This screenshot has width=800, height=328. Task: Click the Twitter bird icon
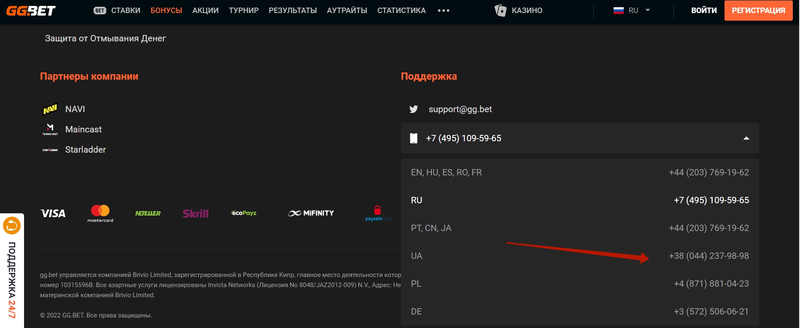(414, 109)
